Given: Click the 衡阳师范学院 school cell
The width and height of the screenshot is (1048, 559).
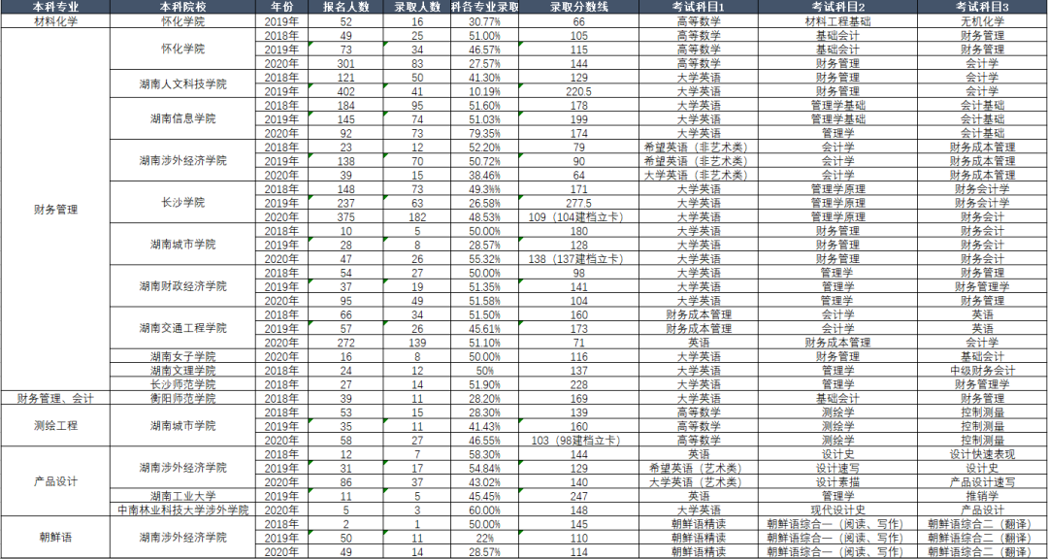Looking at the screenshot, I should [x=182, y=398].
